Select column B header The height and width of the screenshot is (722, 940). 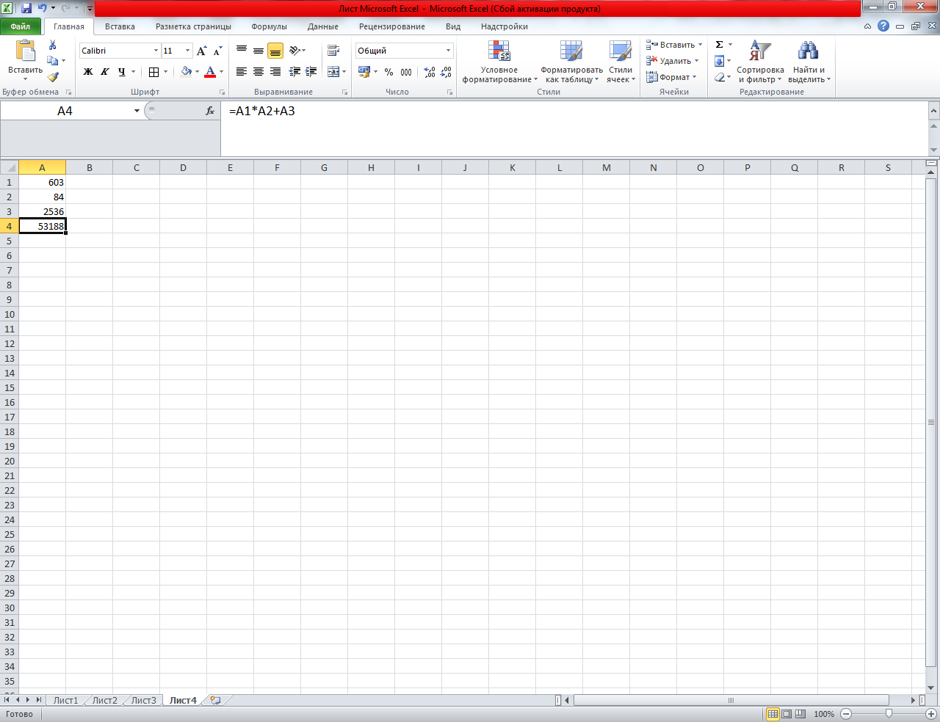(89, 167)
